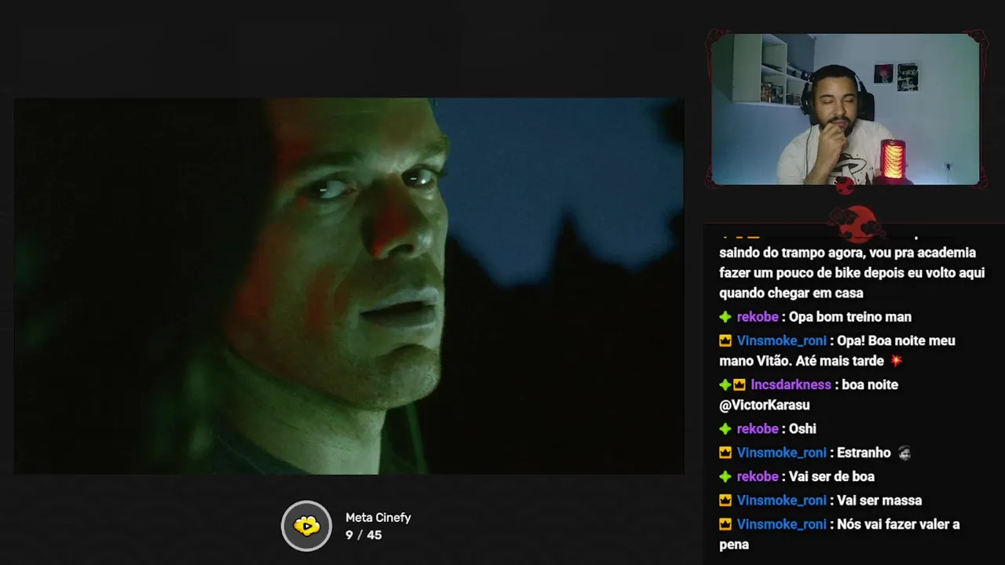1005x565 pixels.
Task: Click the explosion emoji after "Até mais tarde"
Action: click(x=896, y=361)
